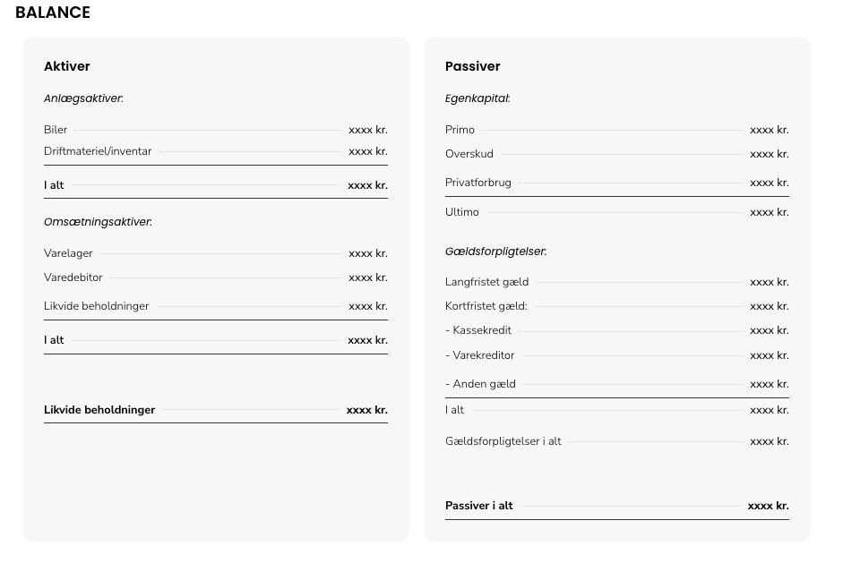Click the BALANCE heading
Screen dimensions: 843x563
(x=53, y=13)
